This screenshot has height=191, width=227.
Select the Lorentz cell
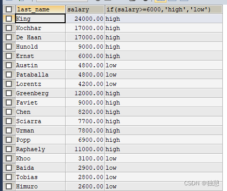click(40, 84)
